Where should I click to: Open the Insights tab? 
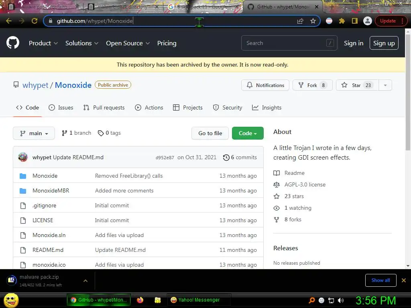click(x=267, y=107)
